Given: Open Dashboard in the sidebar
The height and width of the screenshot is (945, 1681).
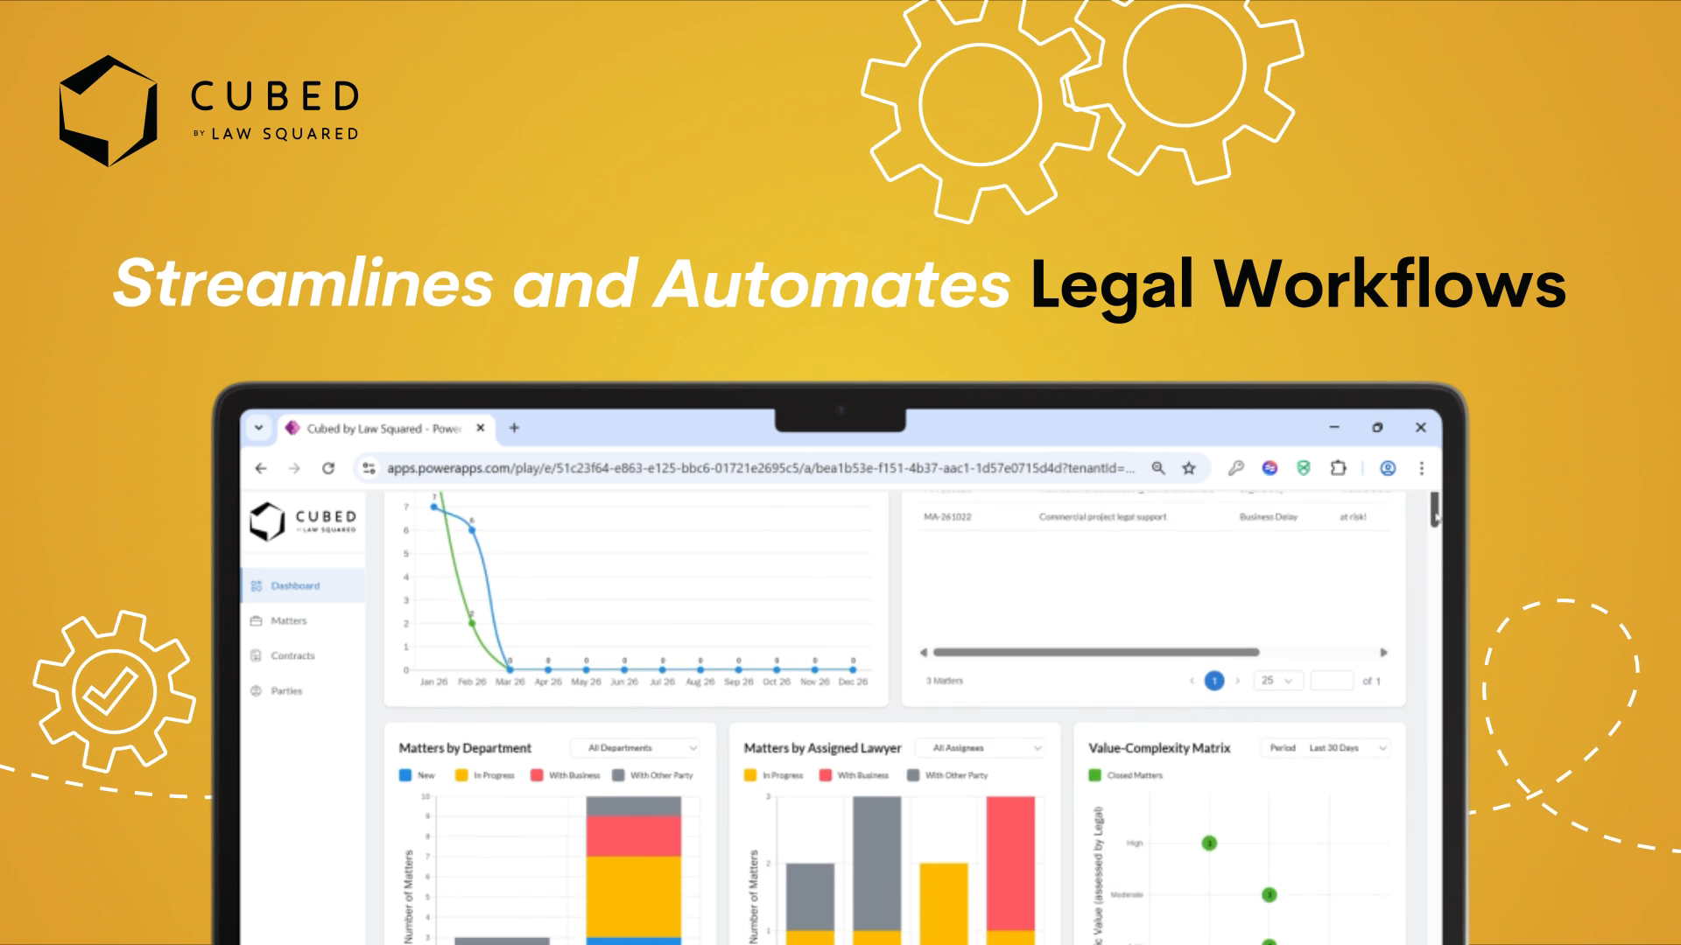Looking at the screenshot, I should (303, 585).
